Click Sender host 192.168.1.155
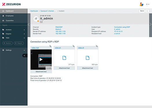 61,34
